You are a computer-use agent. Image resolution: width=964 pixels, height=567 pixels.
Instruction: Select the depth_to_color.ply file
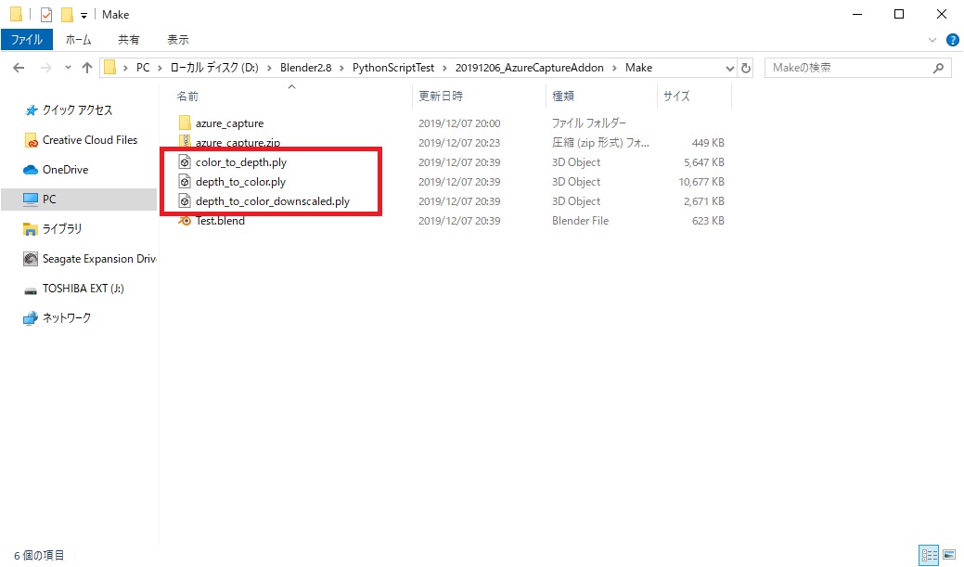click(240, 182)
